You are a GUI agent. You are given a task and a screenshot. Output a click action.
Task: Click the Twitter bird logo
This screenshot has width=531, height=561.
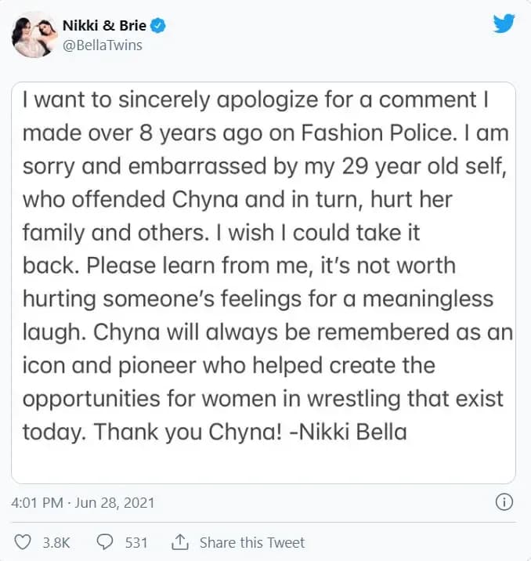point(504,24)
